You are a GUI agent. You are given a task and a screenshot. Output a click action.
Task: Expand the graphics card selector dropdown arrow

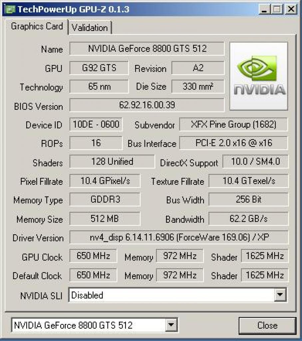(x=171, y=325)
